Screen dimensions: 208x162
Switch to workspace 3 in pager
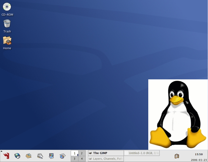(x=75, y=159)
